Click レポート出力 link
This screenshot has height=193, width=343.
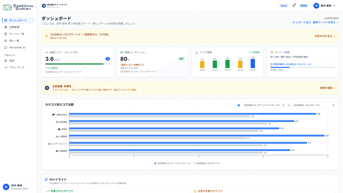[x=301, y=22]
